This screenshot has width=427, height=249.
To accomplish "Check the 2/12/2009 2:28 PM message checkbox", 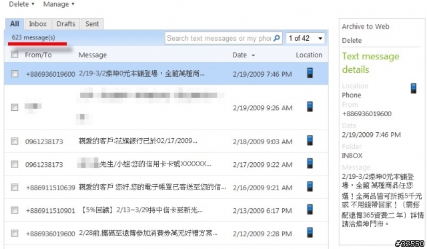I will coord(15,233).
